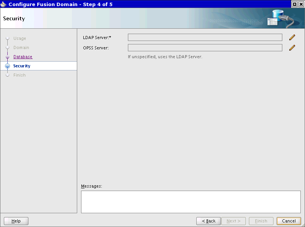Click the Messages: label
The height and width of the screenshot is (227, 305).
pyautogui.click(x=92, y=186)
